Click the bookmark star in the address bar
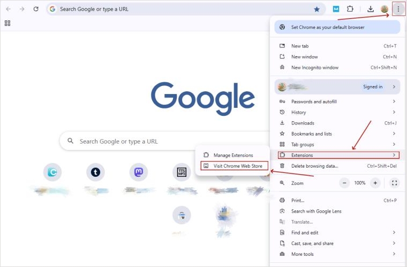This screenshot has width=407, height=267. [316, 9]
